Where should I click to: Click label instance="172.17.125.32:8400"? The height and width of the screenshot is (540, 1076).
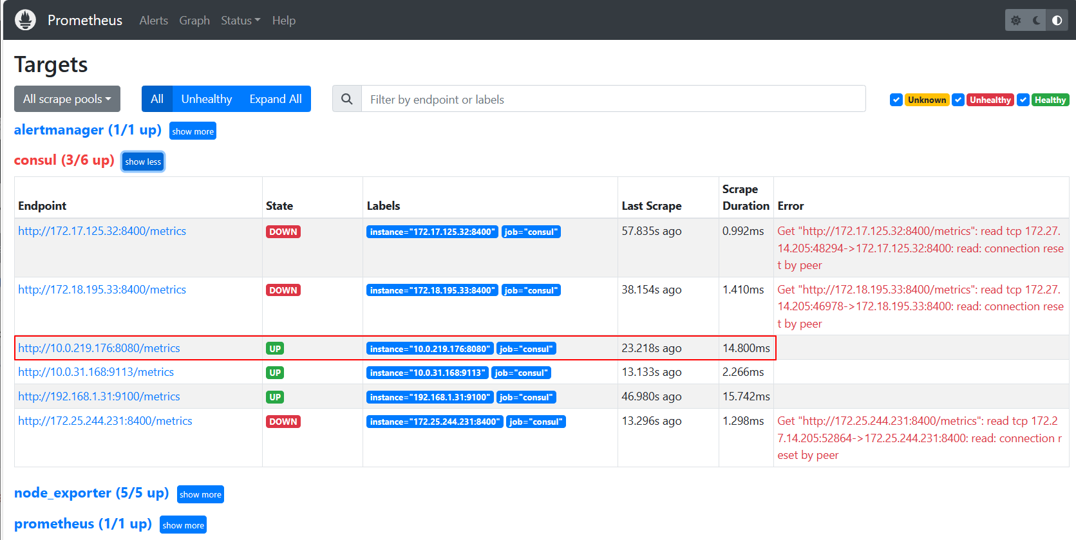pyautogui.click(x=432, y=232)
